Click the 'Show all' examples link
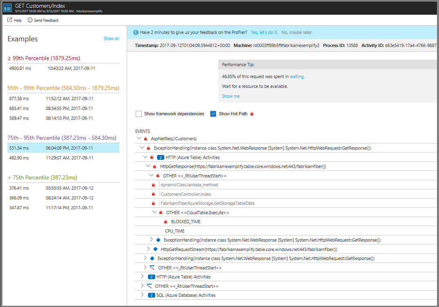 (112, 39)
